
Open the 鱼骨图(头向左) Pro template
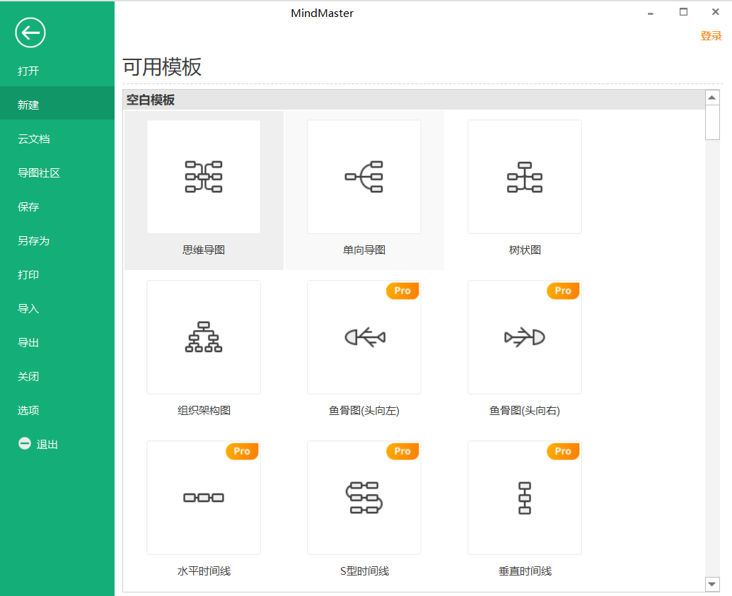click(364, 337)
